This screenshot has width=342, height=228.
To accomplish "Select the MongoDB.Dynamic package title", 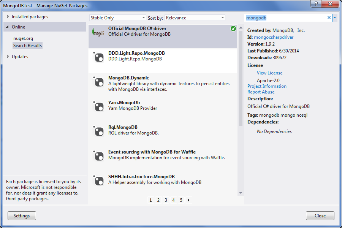I will click(x=128, y=78).
